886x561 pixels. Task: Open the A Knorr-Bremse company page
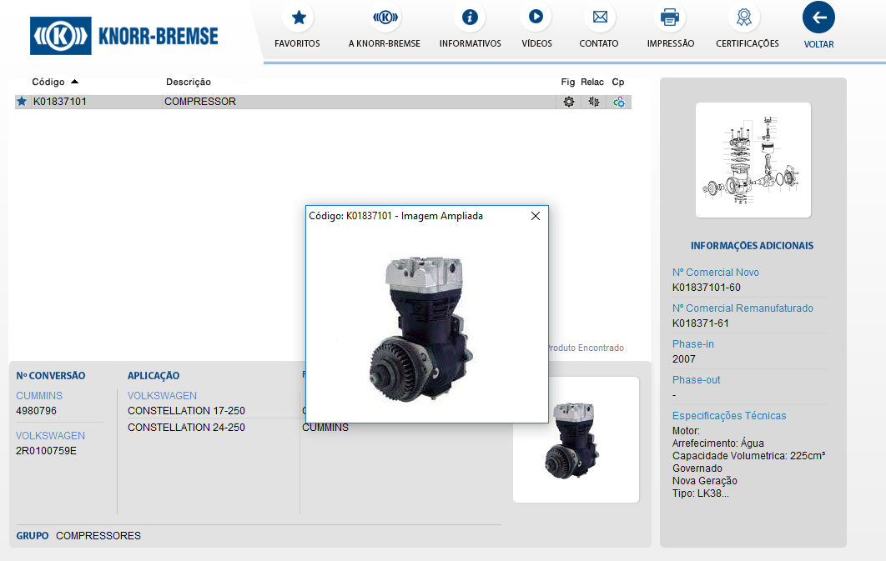(x=385, y=18)
